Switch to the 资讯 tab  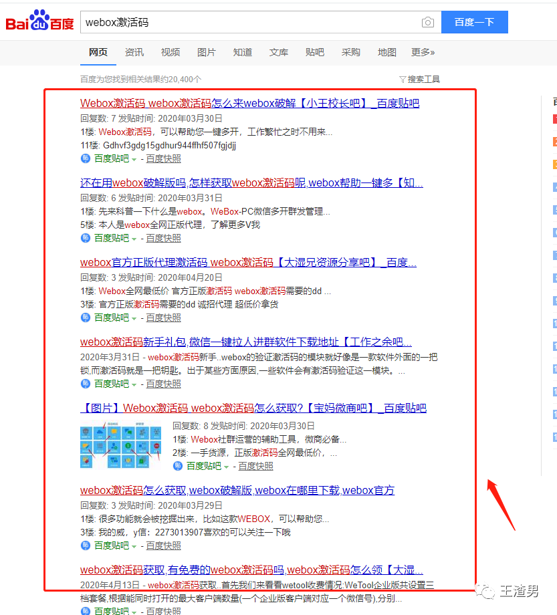pyautogui.click(x=134, y=52)
